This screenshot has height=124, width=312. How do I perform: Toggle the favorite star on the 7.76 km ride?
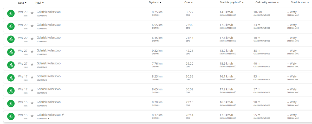coord(32,64)
